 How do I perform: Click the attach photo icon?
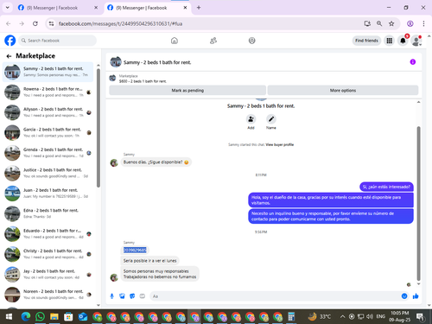click(122, 296)
